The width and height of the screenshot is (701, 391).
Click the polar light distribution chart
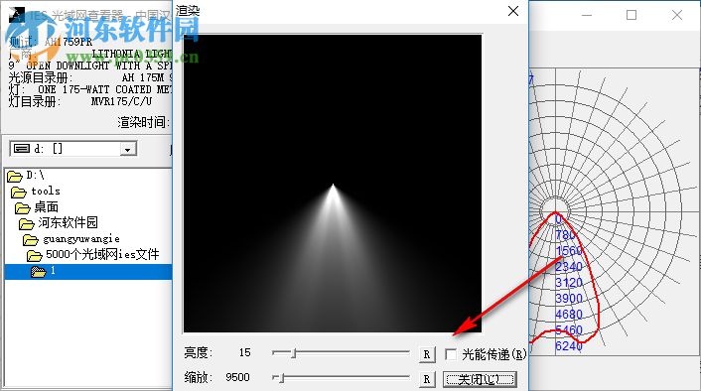(x=615, y=212)
